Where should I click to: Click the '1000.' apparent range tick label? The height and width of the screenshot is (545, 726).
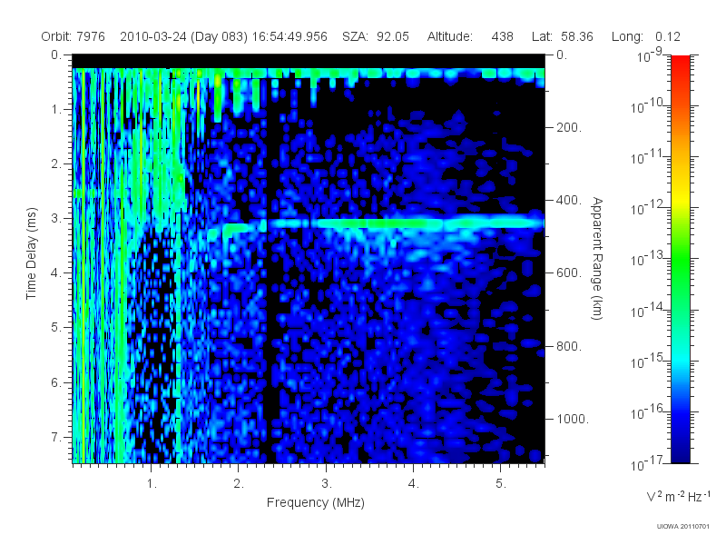pos(573,419)
